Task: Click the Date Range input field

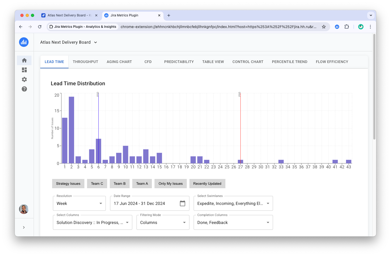Action: click(x=150, y=203)
